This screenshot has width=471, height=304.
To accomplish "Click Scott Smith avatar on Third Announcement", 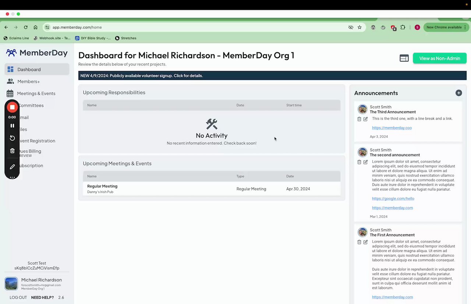I will click(x=362, y=109).
